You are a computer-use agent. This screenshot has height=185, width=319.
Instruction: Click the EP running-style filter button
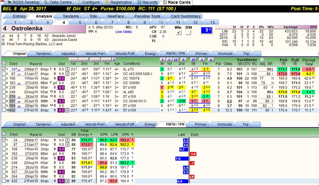tap(176, 59)
